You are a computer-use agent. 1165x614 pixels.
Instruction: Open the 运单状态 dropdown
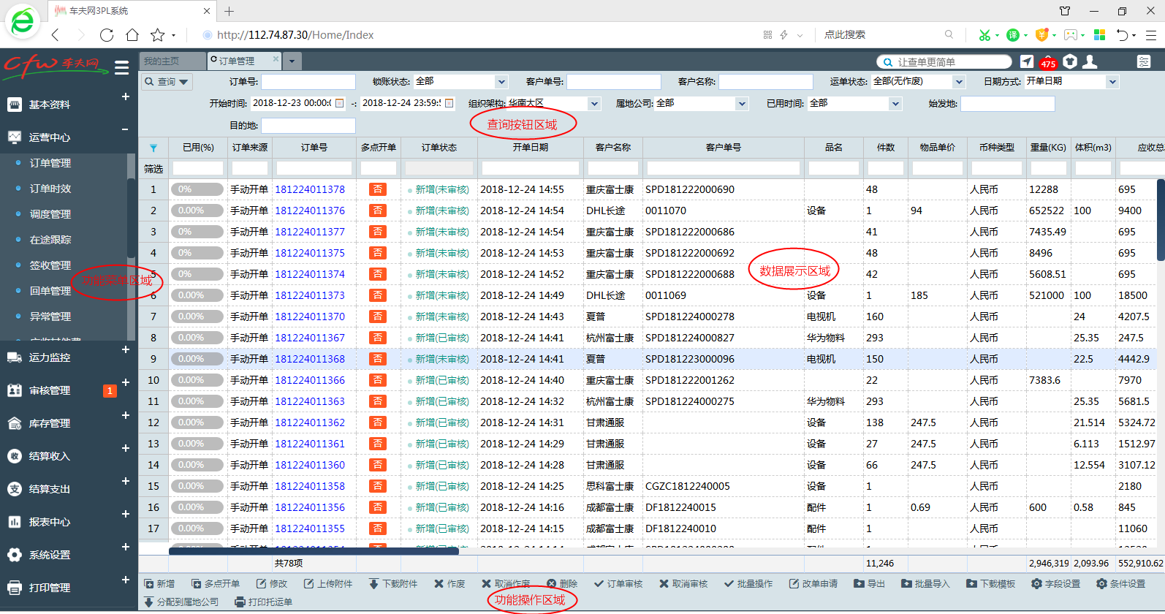pos(960,82)
